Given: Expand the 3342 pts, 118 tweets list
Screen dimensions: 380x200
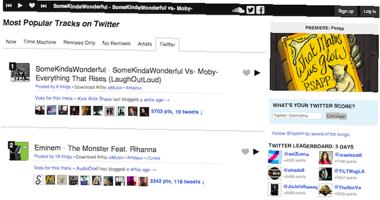Looking at the screenshot, I should [x=177, y=182].
